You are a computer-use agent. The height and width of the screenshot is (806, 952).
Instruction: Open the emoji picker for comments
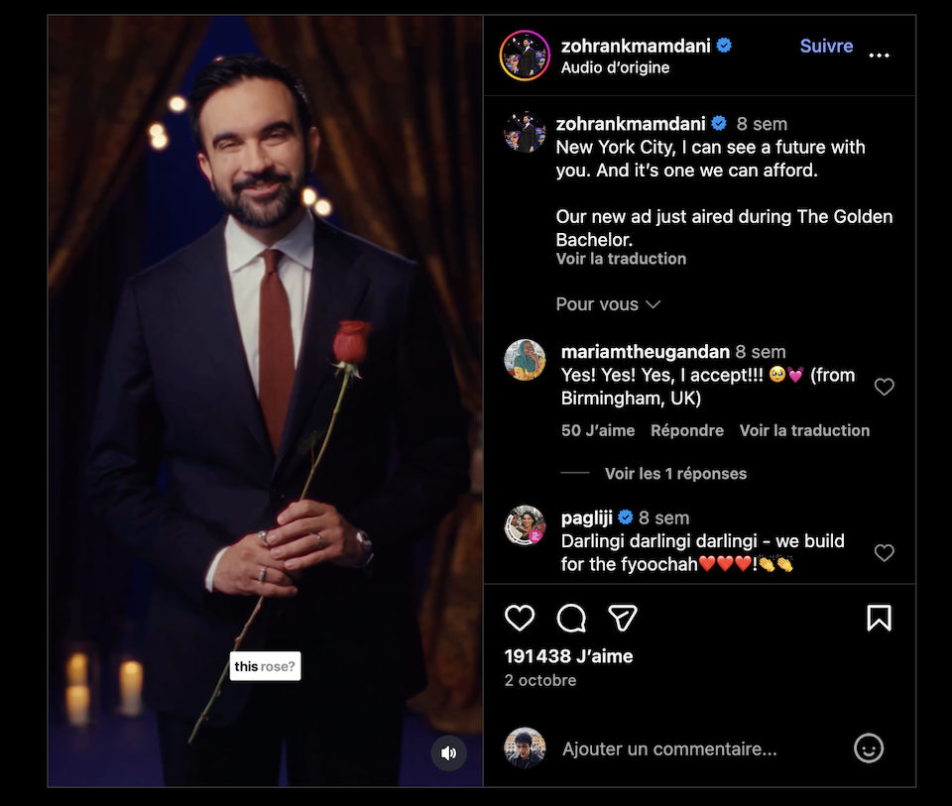[869, 748]
